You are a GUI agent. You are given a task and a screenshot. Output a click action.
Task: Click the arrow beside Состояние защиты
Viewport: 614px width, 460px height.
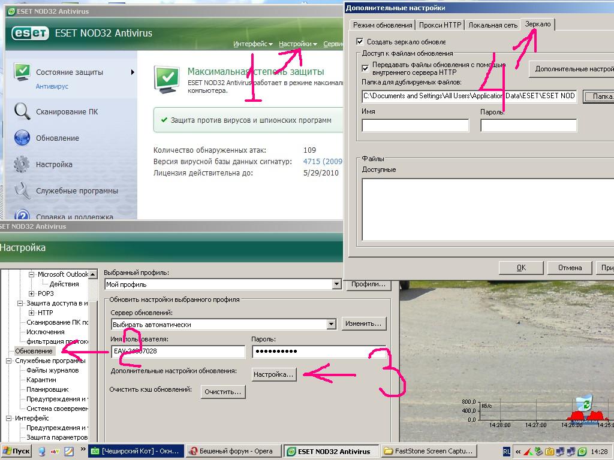tap(133, 72)
